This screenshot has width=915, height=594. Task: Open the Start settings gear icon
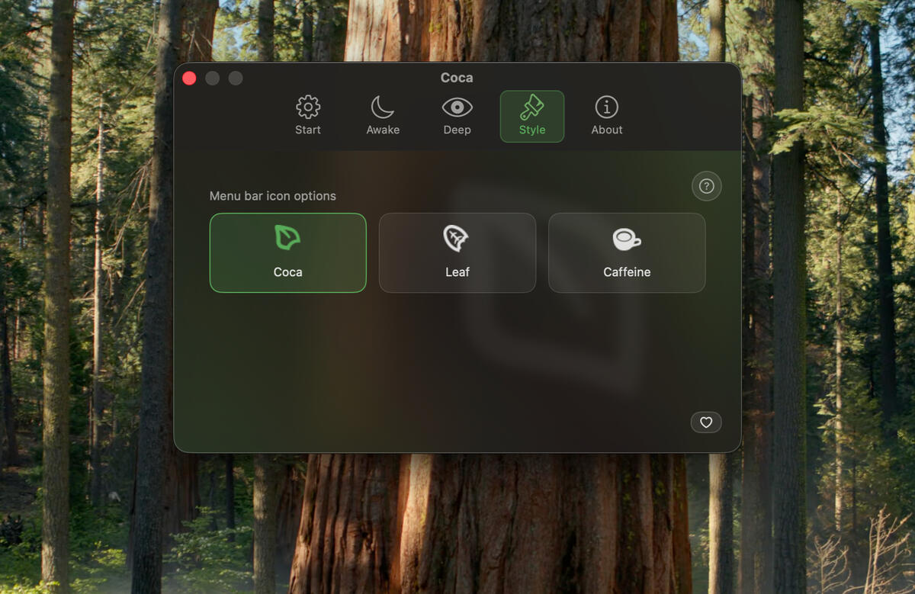(307, 108)
